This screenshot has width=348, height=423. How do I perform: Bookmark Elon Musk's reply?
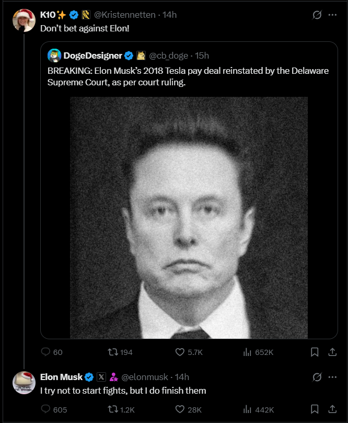[x=315, y=409]
